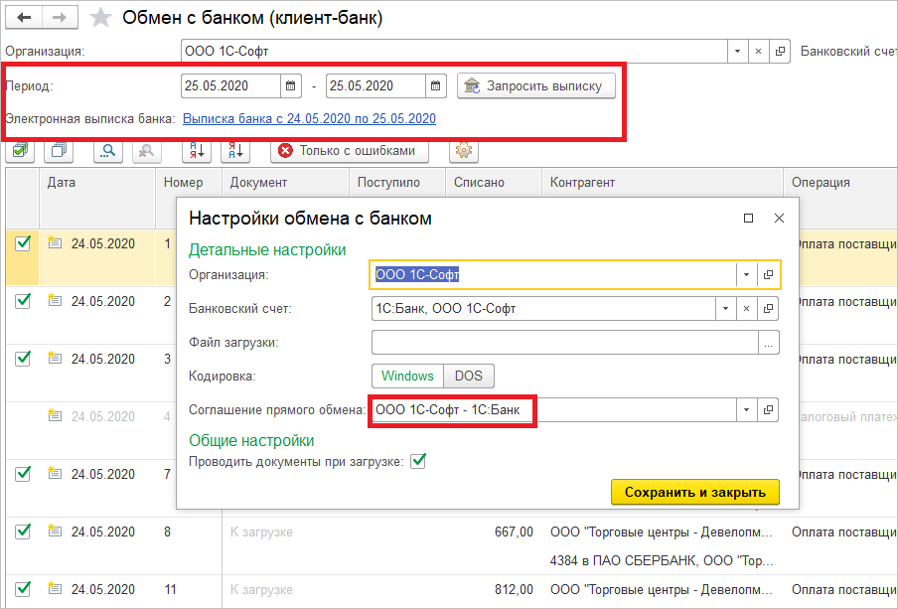Open organization card in settings dialog

point(768,275)
